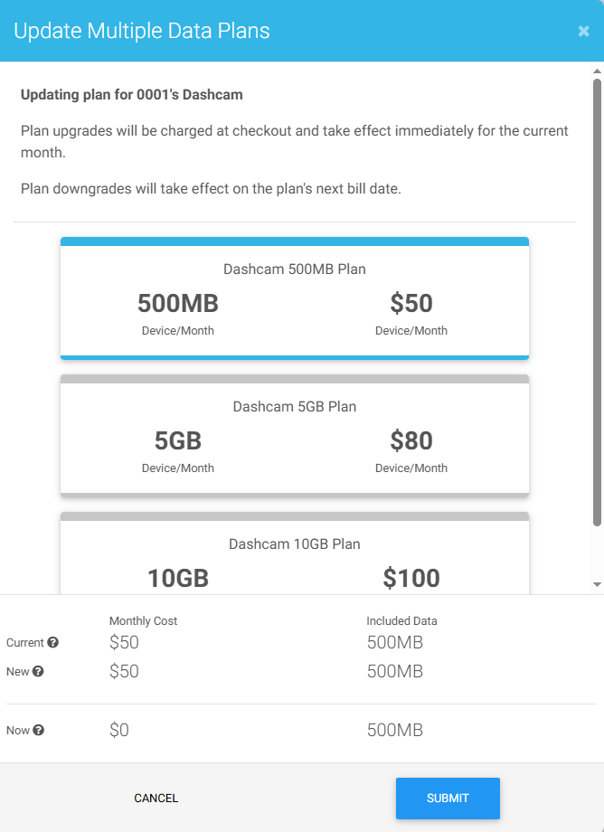Click the Dashcam 5GB Plan title

tap(294, 406)
